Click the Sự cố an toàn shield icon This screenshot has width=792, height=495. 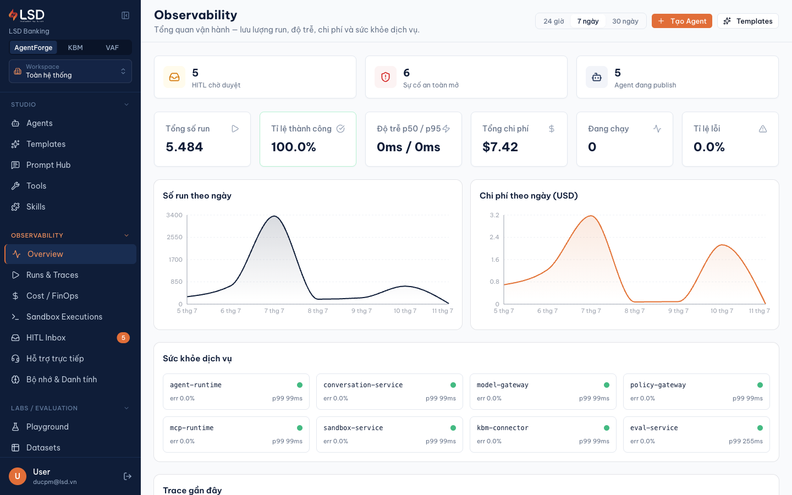coord(386,77)
